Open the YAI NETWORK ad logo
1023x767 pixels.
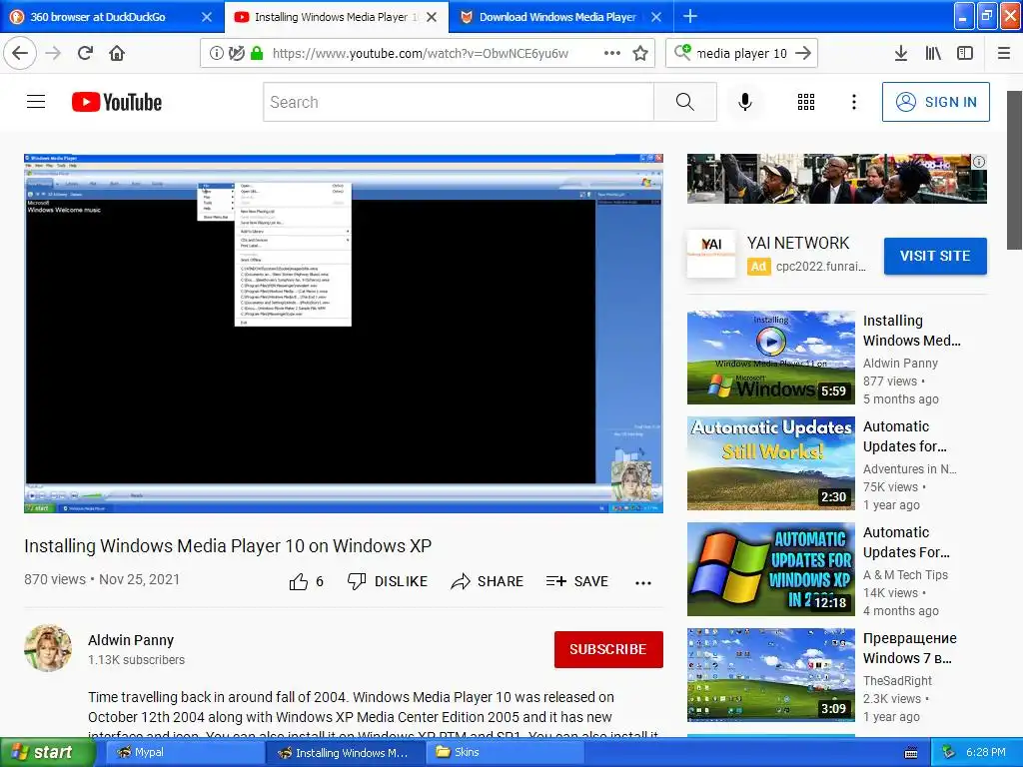coord(711,254)
